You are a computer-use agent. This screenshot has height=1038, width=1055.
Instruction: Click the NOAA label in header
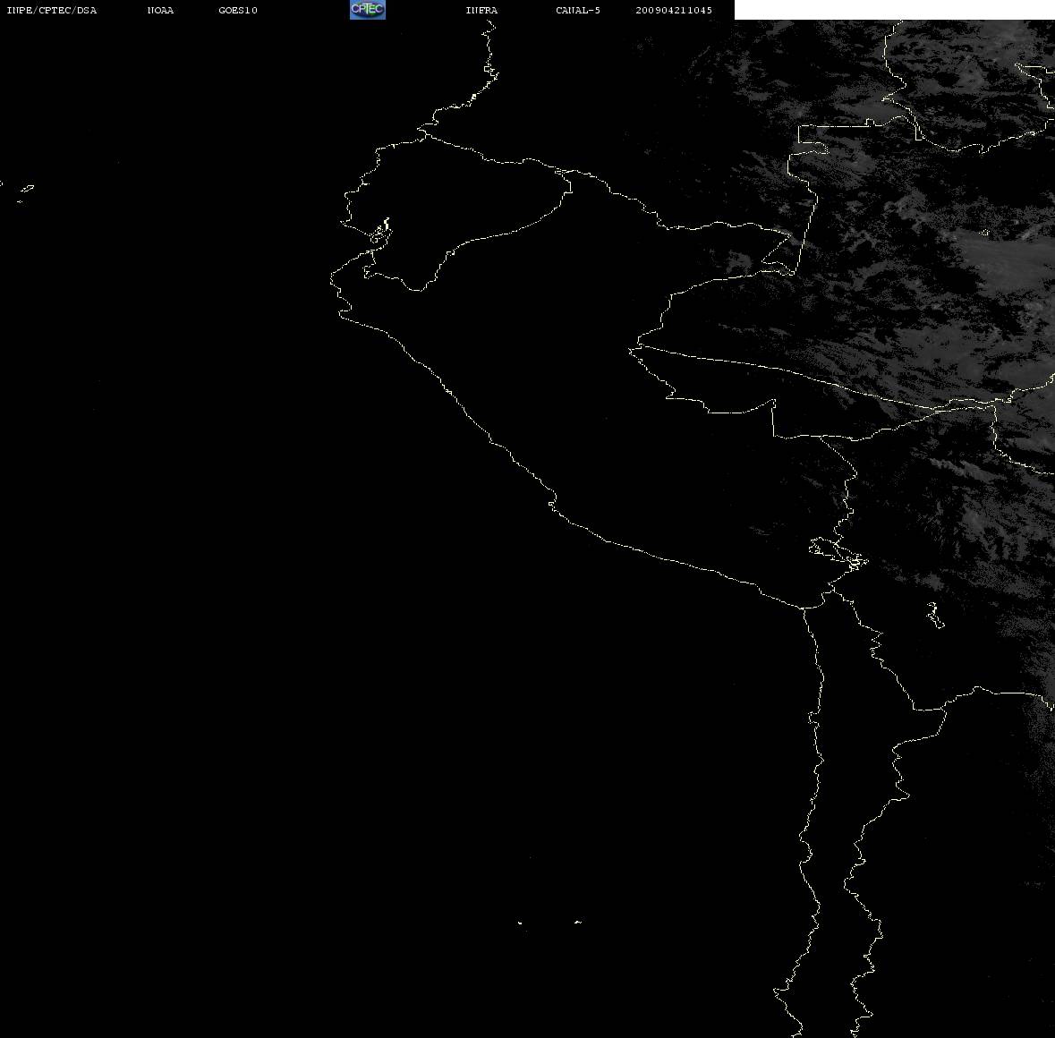point(160,10)
